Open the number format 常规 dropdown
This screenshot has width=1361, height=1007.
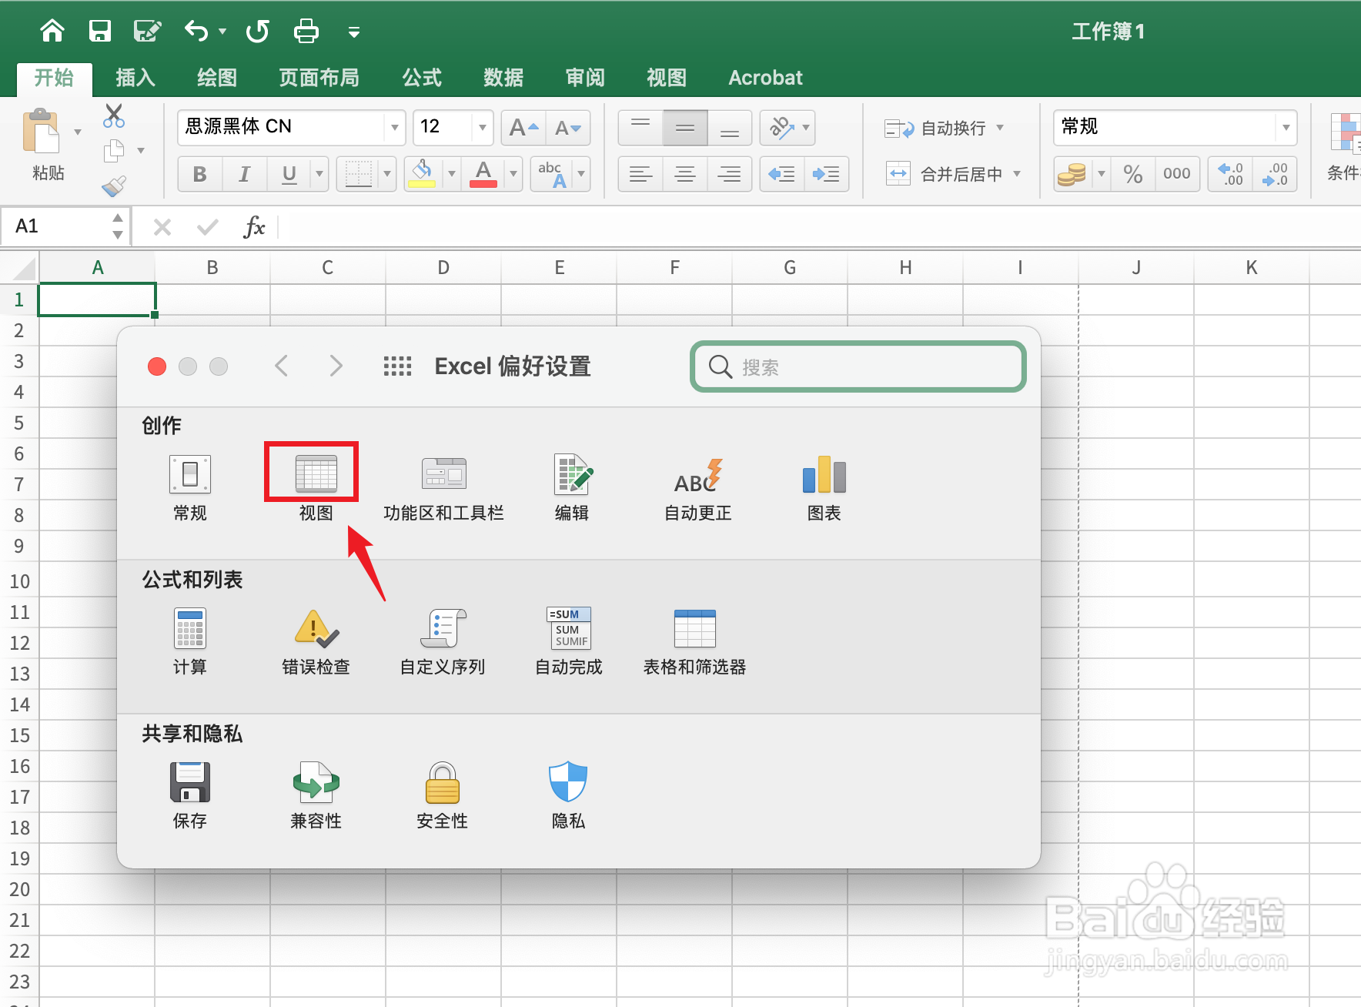click(1286, 128)
